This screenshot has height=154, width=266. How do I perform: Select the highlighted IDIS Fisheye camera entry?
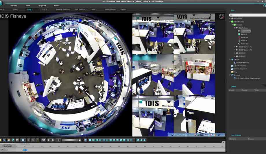pyautogui.click(x=245, y=31)
